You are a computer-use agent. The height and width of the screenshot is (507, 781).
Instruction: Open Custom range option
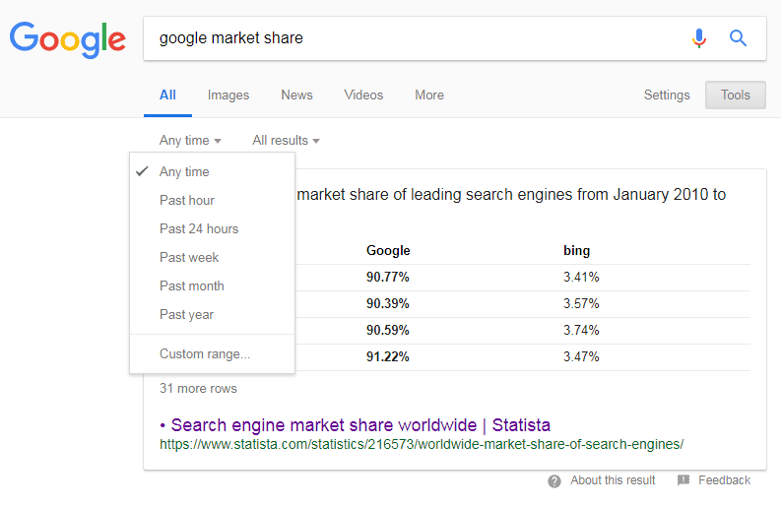(212, 354)
